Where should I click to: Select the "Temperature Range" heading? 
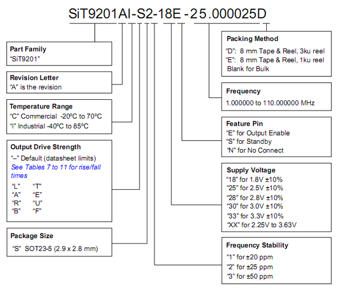click(41, 106)
